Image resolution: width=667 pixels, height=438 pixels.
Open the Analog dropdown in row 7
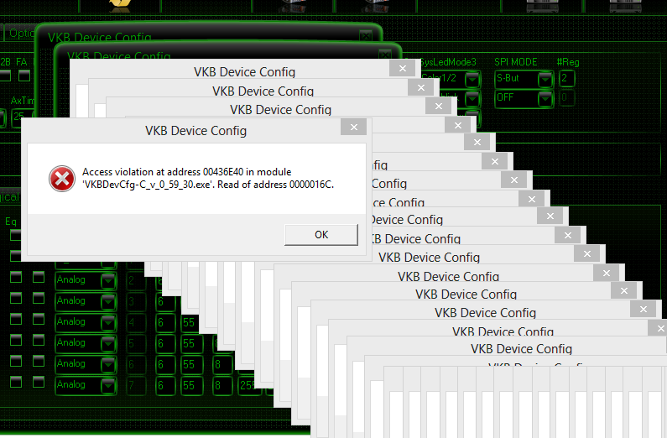coord(108,385)
